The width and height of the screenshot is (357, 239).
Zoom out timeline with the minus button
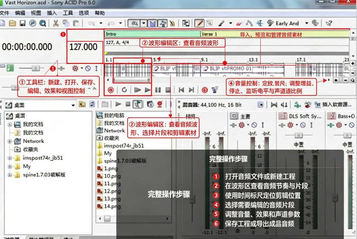coord(345,80)
